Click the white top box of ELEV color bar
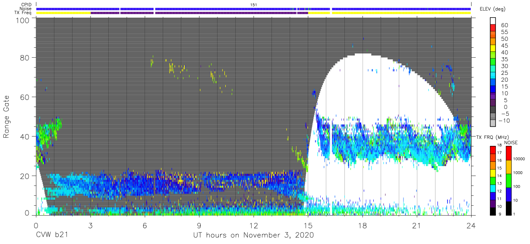 [x=493, y=21]
